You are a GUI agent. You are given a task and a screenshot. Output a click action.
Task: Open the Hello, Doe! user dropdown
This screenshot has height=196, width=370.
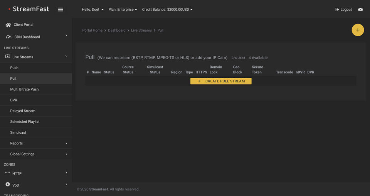point(92,10)
